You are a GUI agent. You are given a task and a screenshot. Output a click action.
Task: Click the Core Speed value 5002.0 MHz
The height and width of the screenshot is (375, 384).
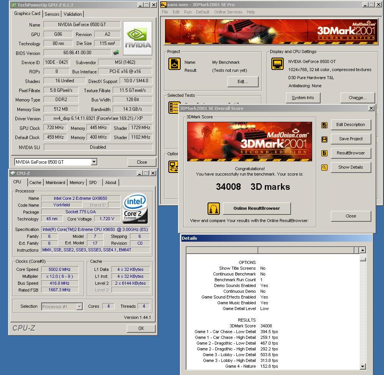point(60,269)
